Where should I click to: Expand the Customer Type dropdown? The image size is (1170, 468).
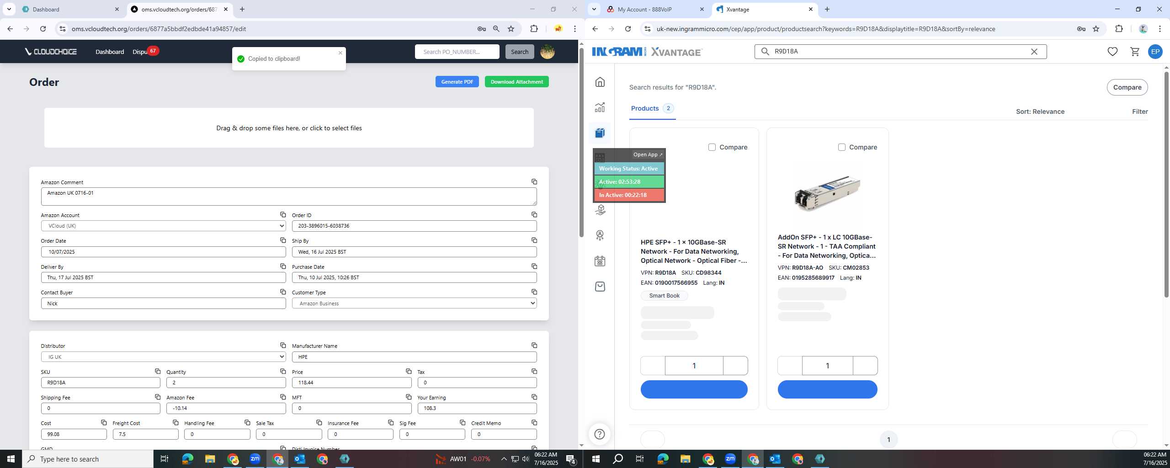coord(414,303)
